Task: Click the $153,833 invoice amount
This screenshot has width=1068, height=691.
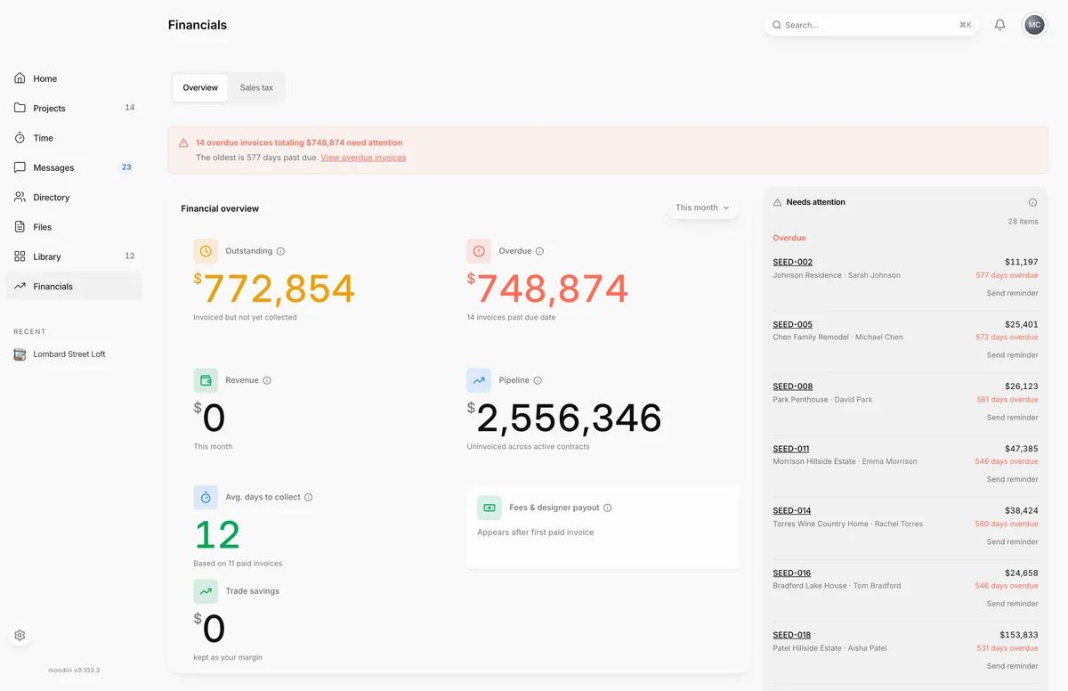Action: click(x=1019, y=635)
